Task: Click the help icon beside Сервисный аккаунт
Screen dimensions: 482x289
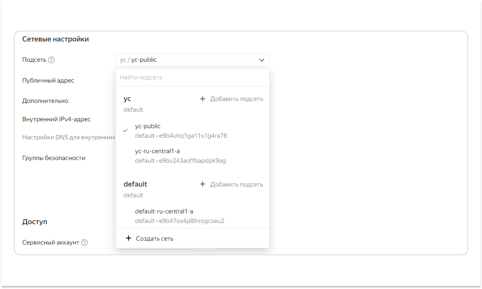Action: (84, 243)
